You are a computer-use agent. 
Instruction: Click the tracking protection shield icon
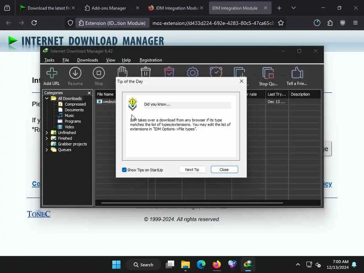click(x=70, y=23)
